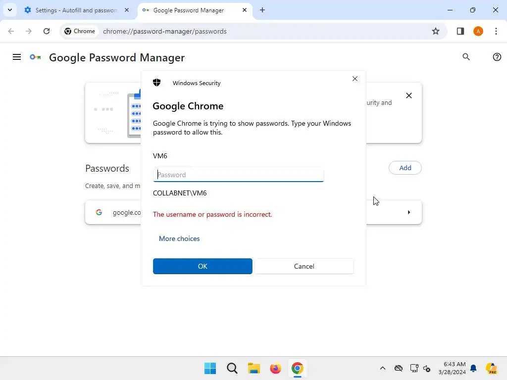Viewport: 507px width, 380px height.
Task: Click the incorrect password error message
Action: pyautogui.click(x=212, y=215)
